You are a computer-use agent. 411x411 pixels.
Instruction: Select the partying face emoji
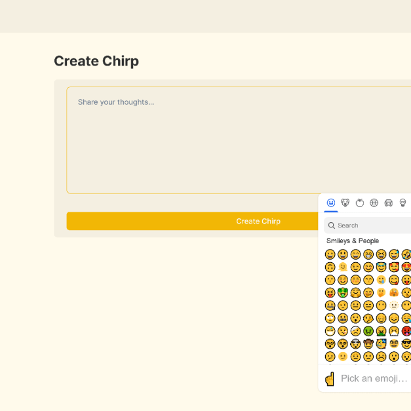click(x=381, y=344)
